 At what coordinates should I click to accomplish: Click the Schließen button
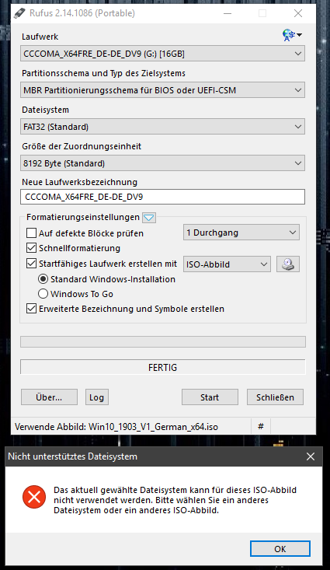pos(275,397)
